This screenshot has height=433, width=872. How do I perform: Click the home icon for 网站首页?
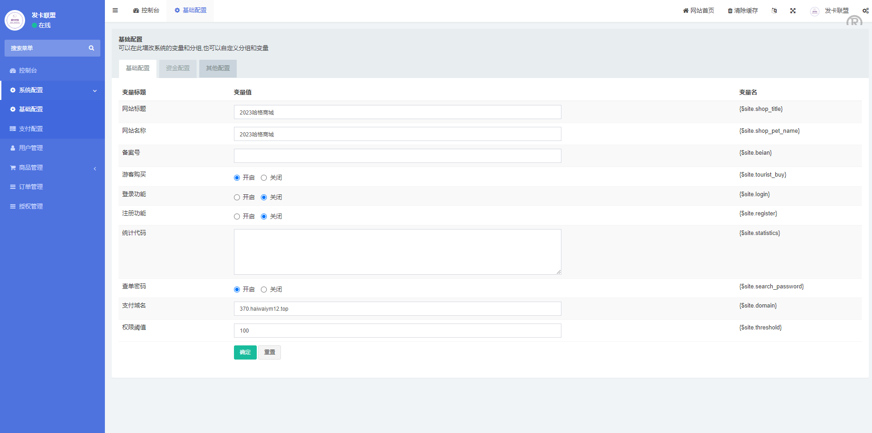[x=685, y=10]
